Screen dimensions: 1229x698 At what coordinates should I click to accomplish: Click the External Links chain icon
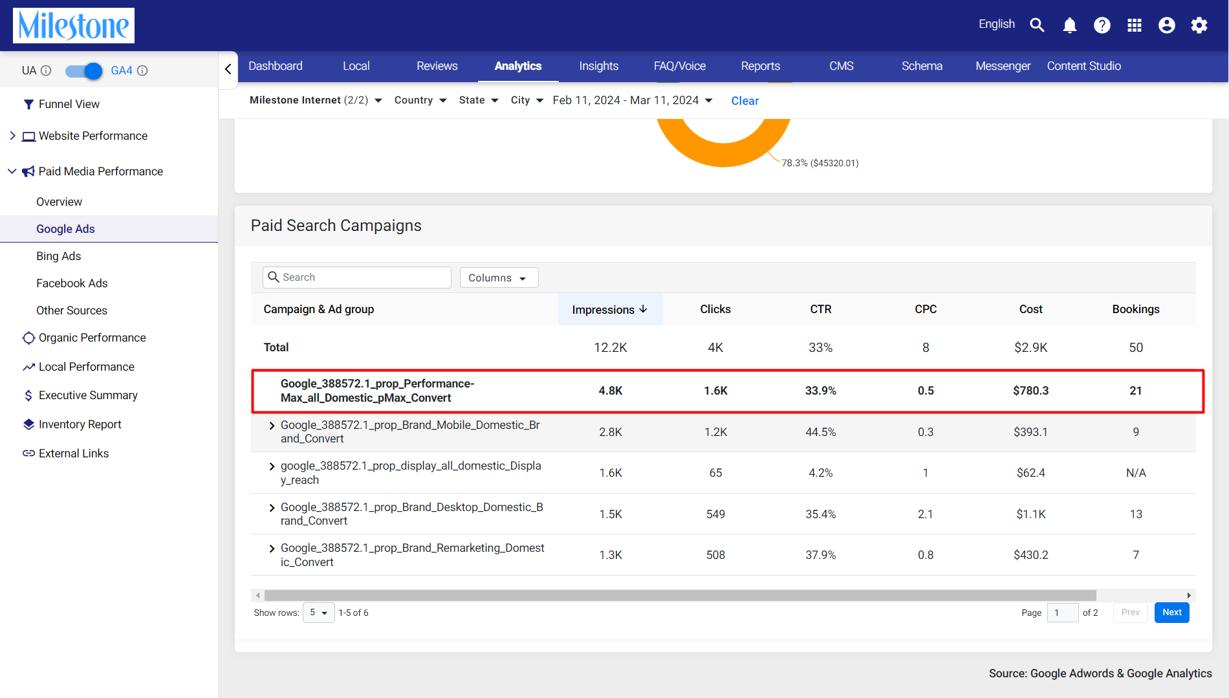[x=28, y=453]
